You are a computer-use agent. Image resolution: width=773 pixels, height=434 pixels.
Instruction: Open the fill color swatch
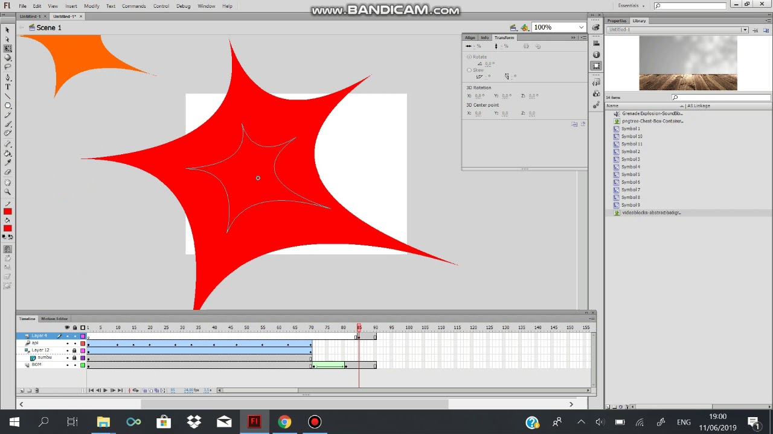point(7,228)
